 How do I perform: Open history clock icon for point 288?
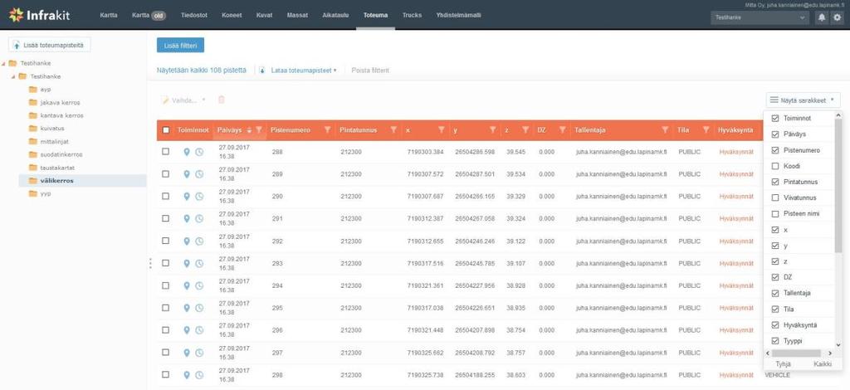click(x=199, y=152)
